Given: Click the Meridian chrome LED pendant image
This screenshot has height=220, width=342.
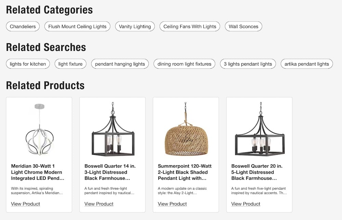Looking at the screenshot, I should tap(39, 129).
